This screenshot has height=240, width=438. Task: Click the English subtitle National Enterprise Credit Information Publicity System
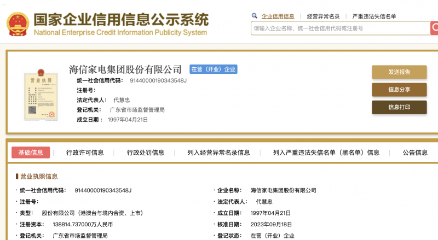click(120, 33)
